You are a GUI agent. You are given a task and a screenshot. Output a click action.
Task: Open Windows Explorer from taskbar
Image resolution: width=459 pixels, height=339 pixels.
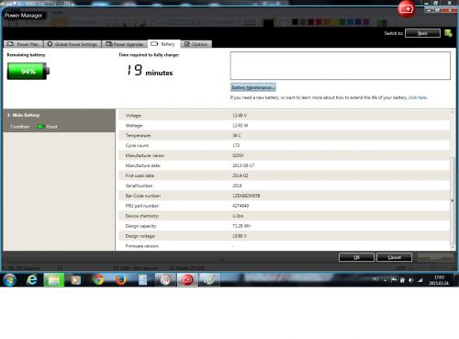[54, 280]
